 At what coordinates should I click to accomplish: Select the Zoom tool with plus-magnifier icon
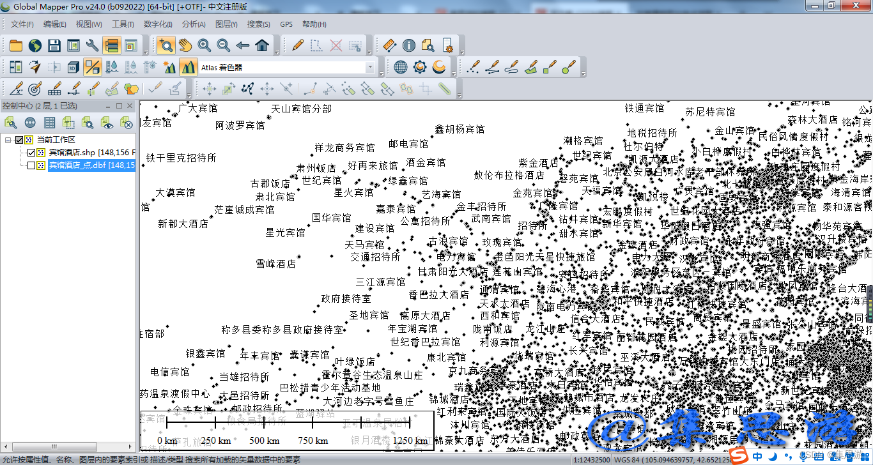pos(166,45)
